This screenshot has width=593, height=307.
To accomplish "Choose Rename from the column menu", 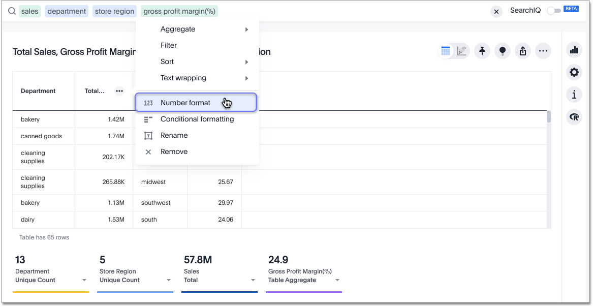I will coord(174,135).
